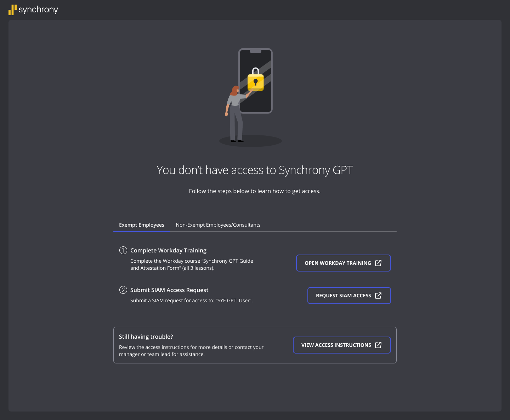The image size is (510, 420).
Task: Click external-link icon on Open Workday Training
Action: [x=378, y=263]
